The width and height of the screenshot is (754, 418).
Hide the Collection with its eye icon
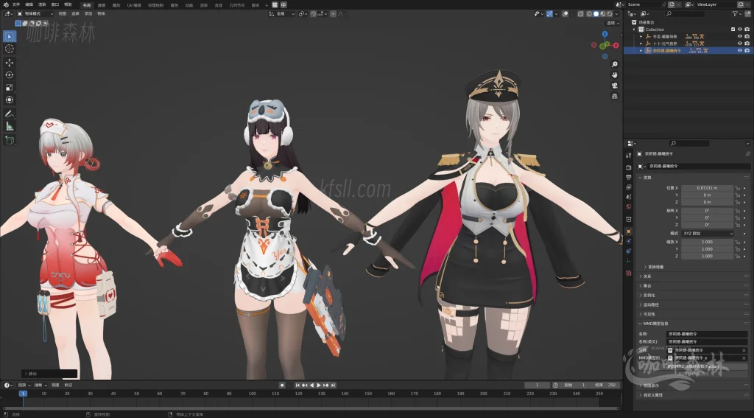(740, 29)
